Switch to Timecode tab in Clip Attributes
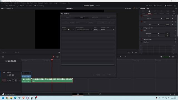The image size is (178, 100). 95,18
